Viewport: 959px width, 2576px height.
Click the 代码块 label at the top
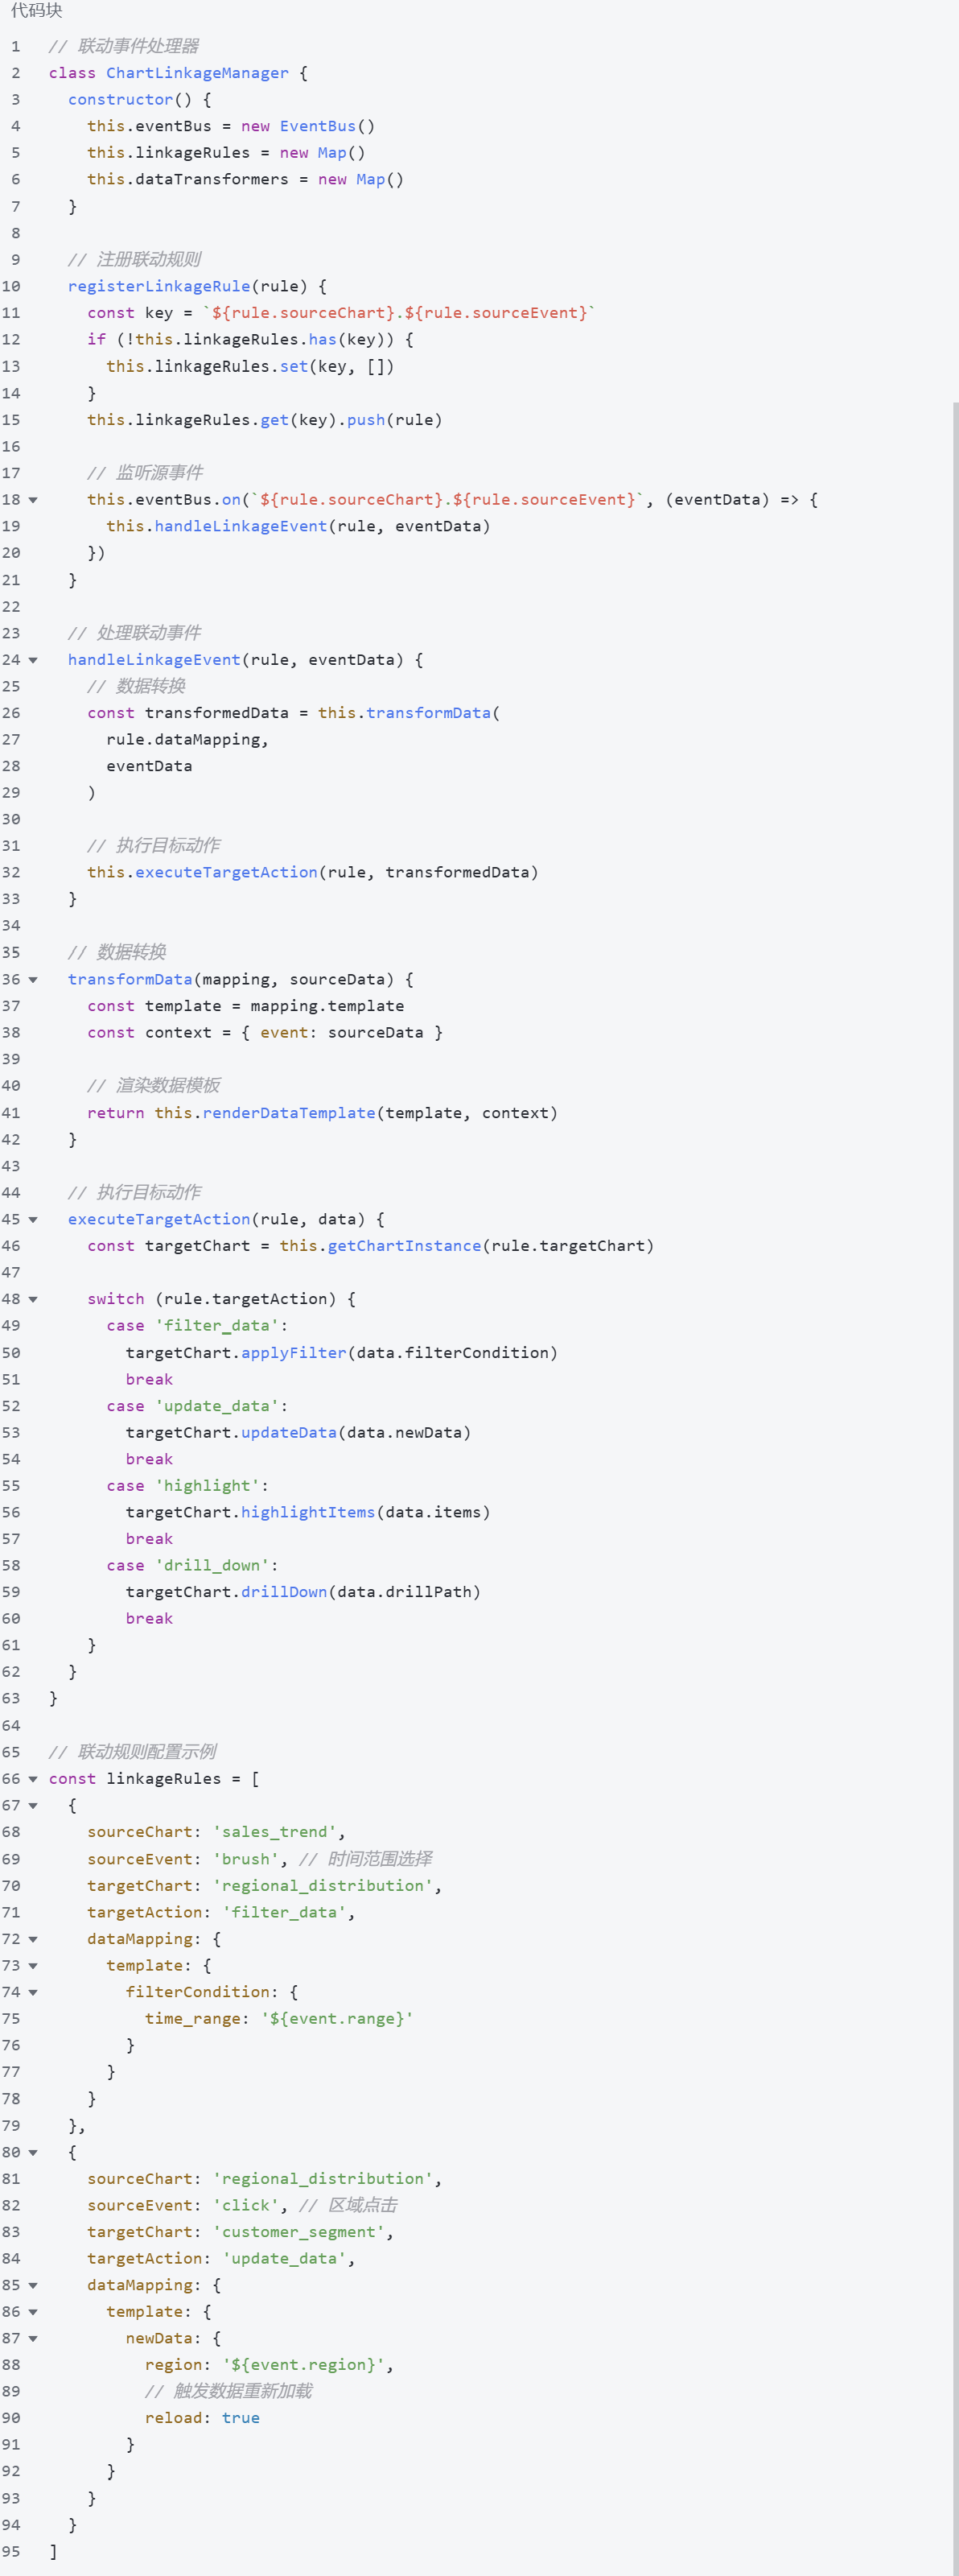click(x=37, y=11)
